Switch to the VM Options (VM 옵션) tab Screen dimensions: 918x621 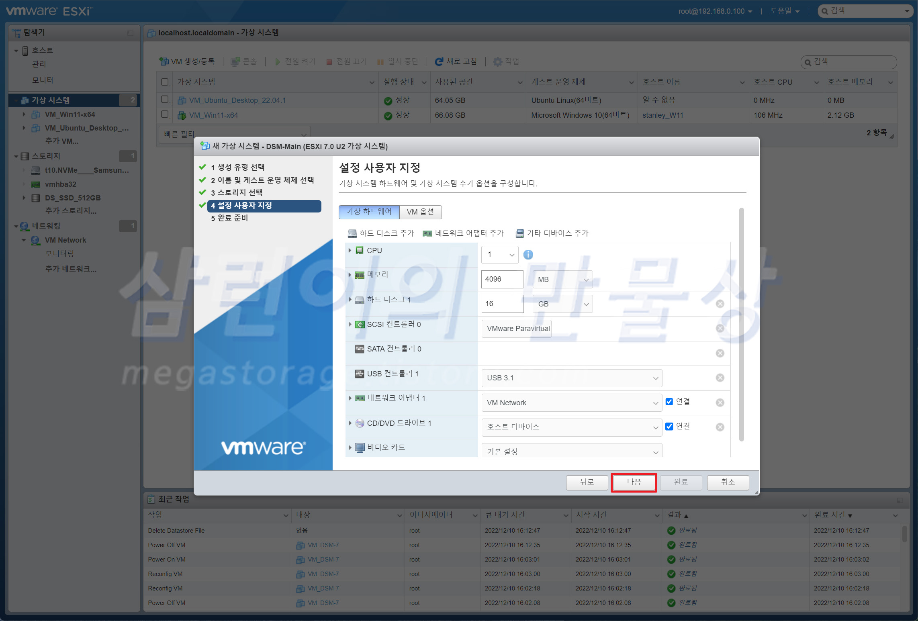pos(420,212)
